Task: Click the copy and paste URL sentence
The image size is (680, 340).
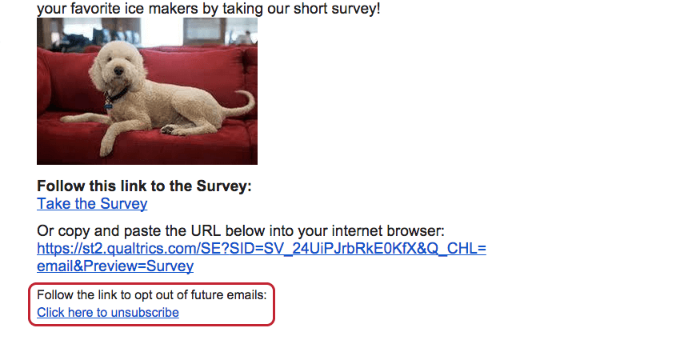Action: (241, 230)
